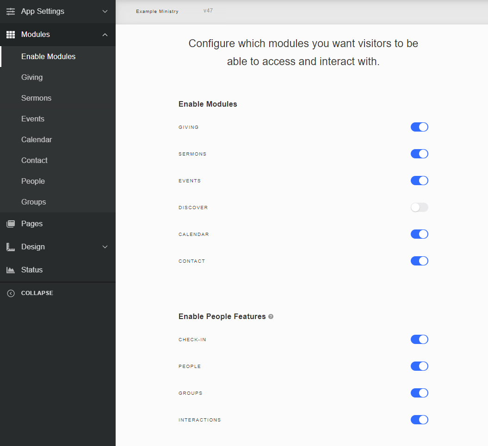Screen dimensions: 488x446
Task: Click the Collapse sidebar chevron icon
Action: click(x=10, y=293)
